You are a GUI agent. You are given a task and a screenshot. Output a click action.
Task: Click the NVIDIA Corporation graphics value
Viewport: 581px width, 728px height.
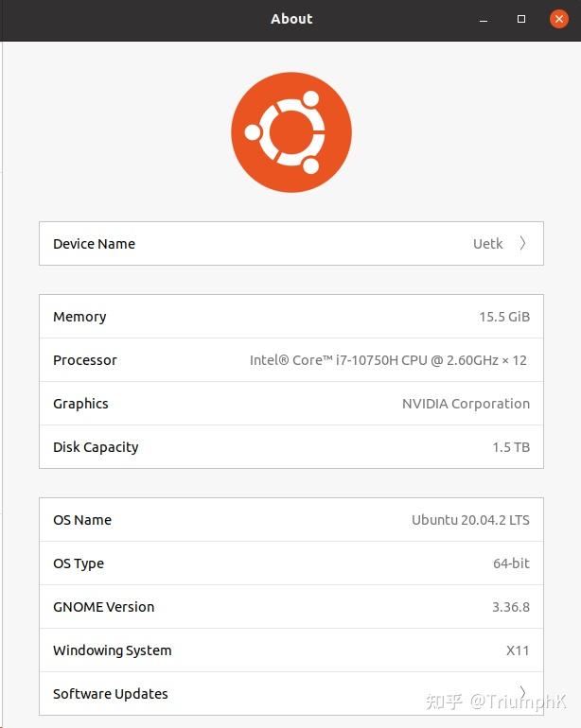(466, 404)
